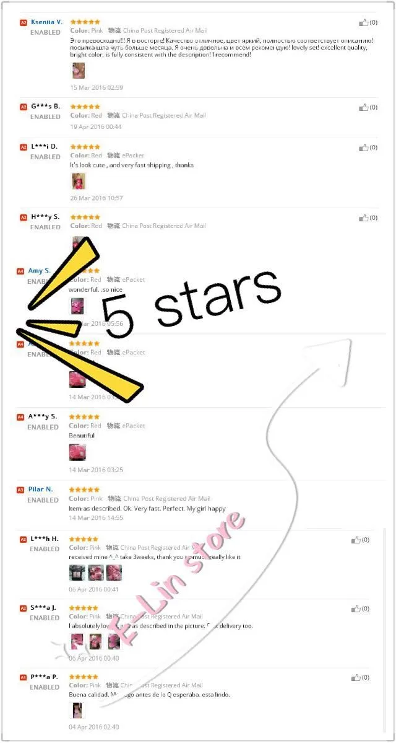This screenshot has height=743, width=396.
Task: View L***i D. review photo thumbnail
Action: pos(78,181)
